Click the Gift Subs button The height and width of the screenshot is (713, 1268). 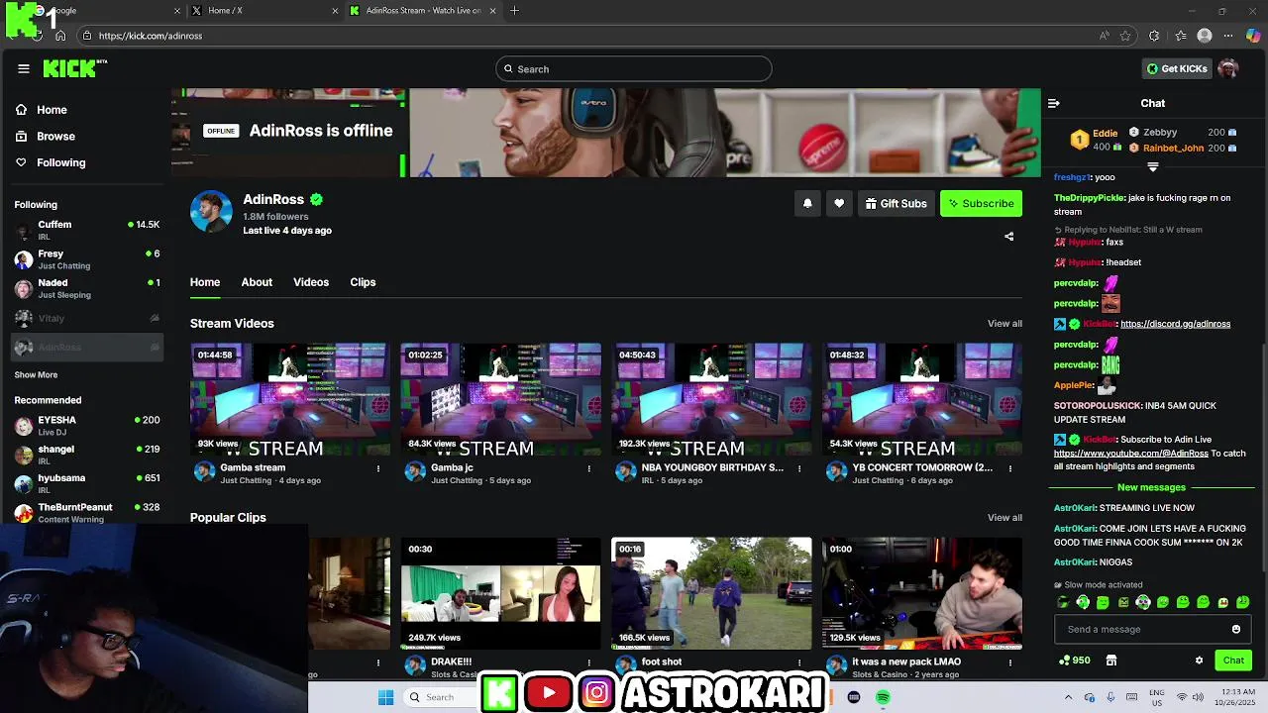point(896,203)
